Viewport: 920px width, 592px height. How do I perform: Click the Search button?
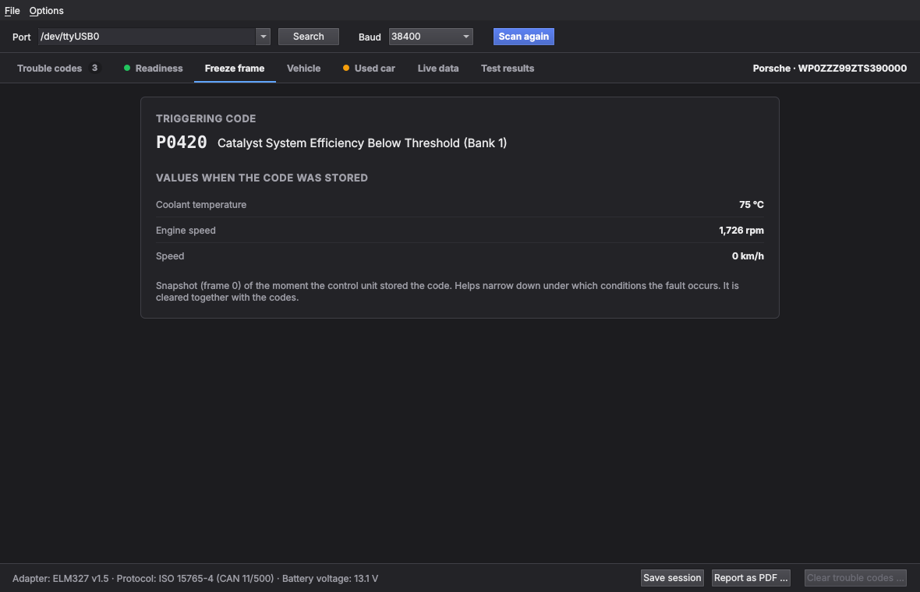[309, 37]
